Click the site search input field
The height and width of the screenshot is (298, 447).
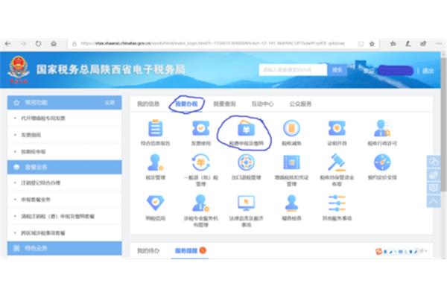(293, 70)
